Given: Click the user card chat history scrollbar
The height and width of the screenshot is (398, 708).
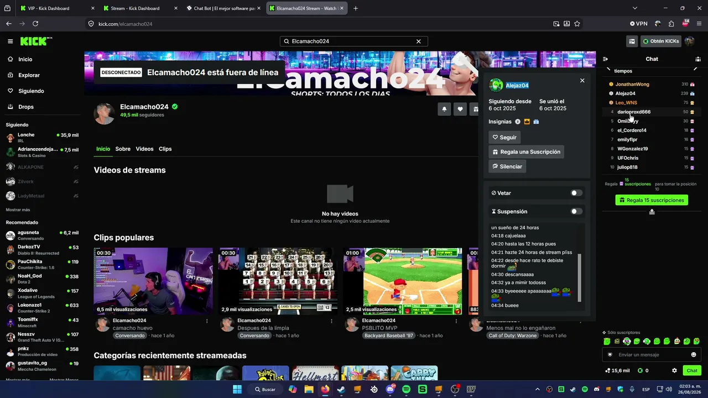Looking at the screenshot, I should (580, 277).
